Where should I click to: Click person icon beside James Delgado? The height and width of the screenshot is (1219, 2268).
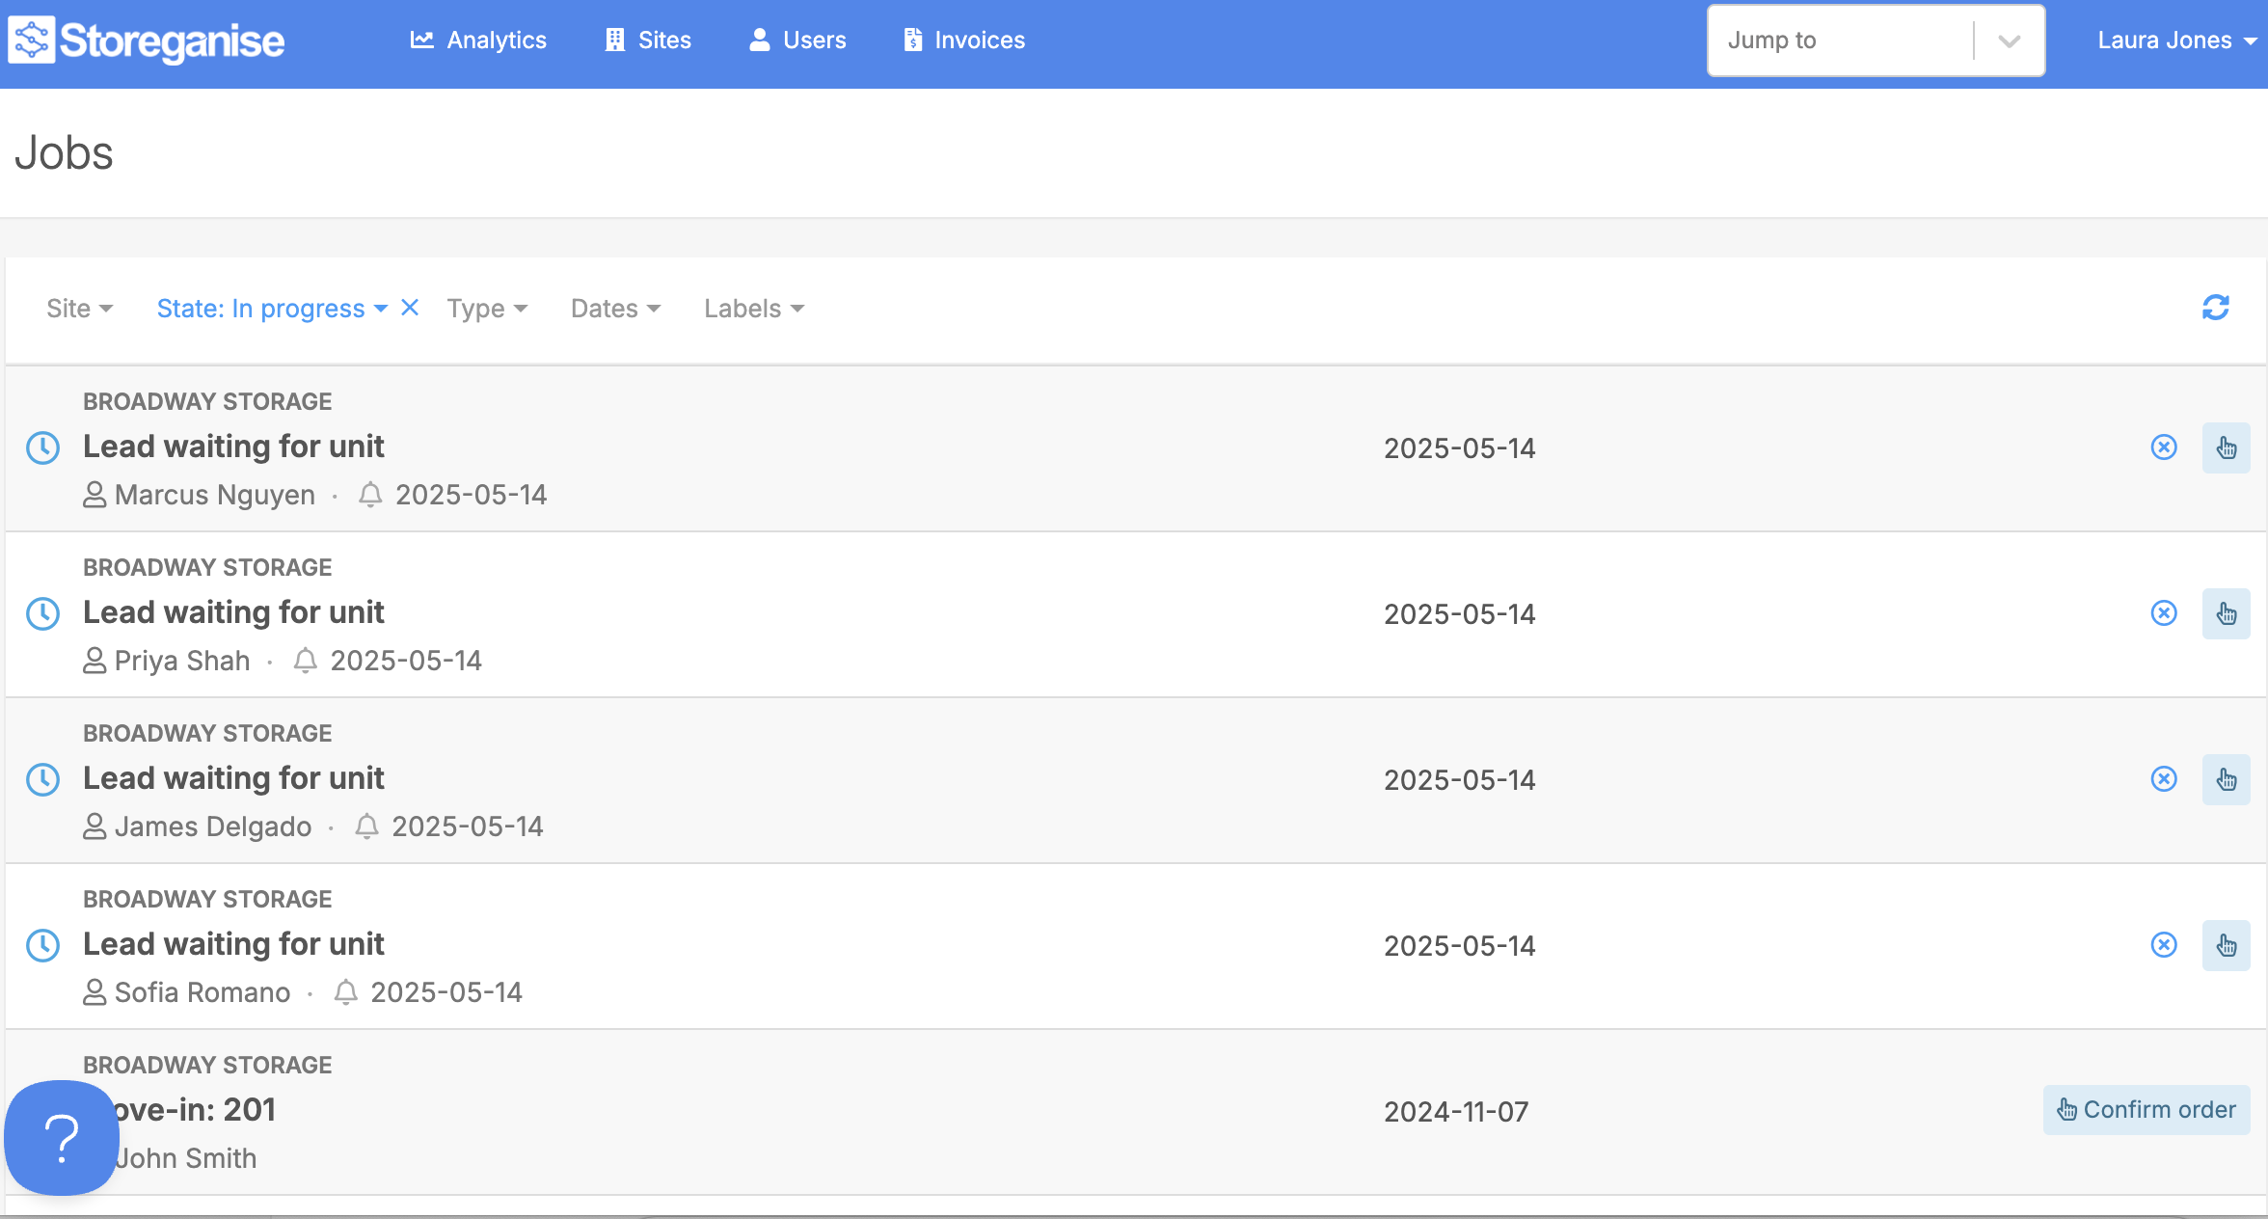94,826
